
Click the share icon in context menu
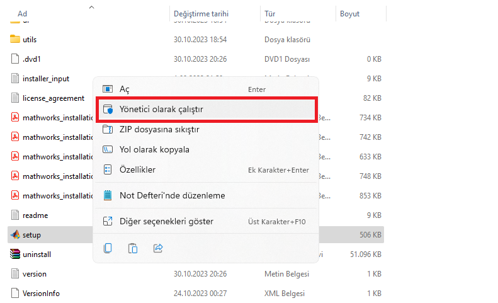click(158, 248)
